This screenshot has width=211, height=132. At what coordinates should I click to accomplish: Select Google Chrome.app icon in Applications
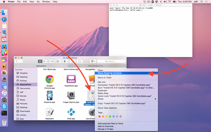pyautogui.click(x=50, y=79)
